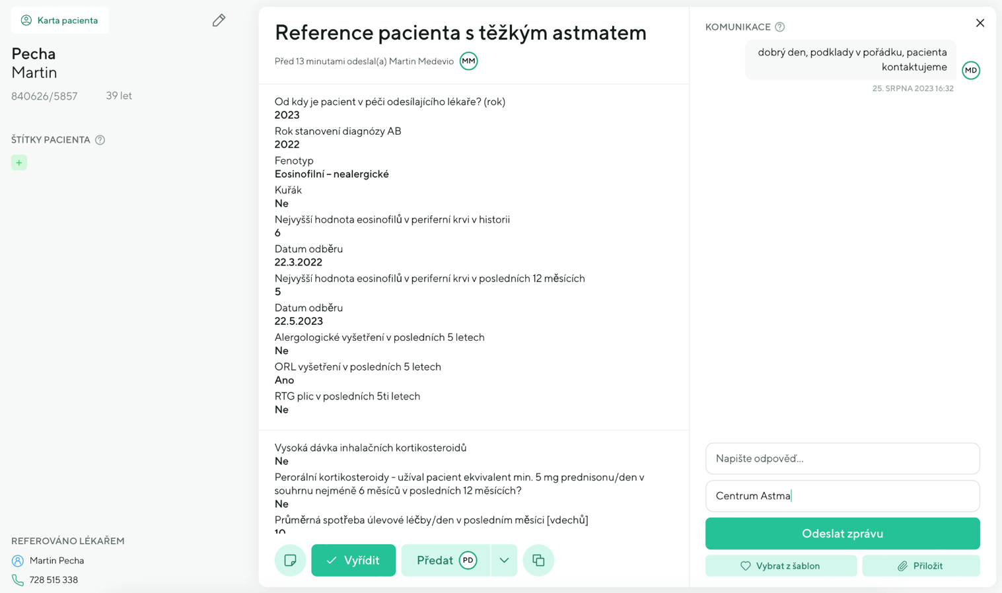Send the message with Odeslat zprávu
Viewport: 1002px width, 593px height.
click(x=842, y=534)
